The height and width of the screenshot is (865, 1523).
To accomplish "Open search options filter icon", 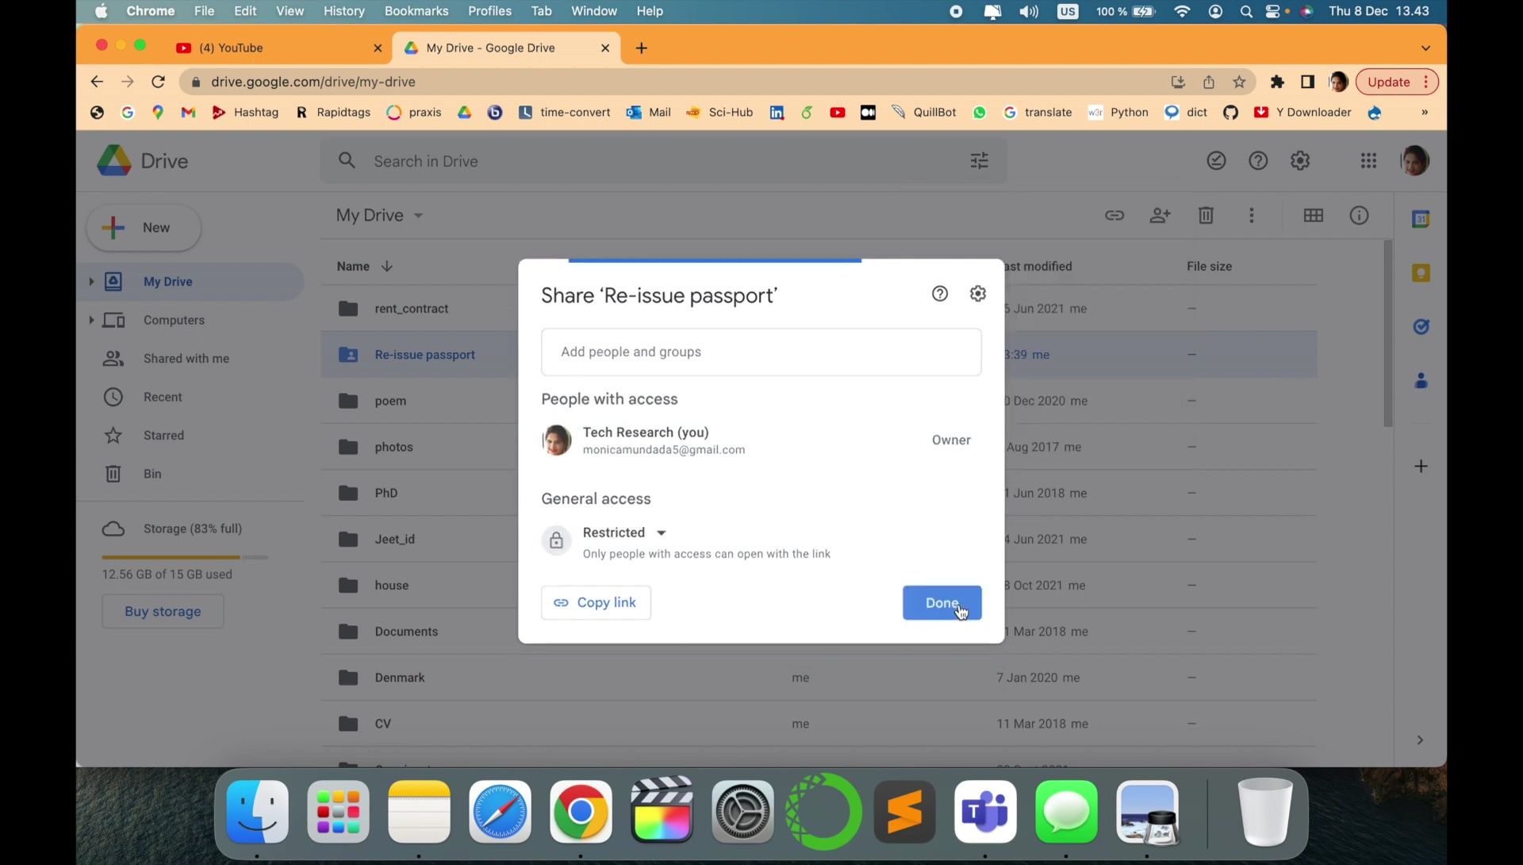I will (980, 161).
